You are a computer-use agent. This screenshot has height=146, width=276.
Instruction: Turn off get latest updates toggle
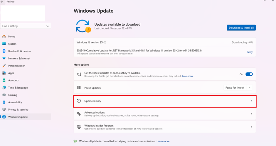tap(249, 74)
